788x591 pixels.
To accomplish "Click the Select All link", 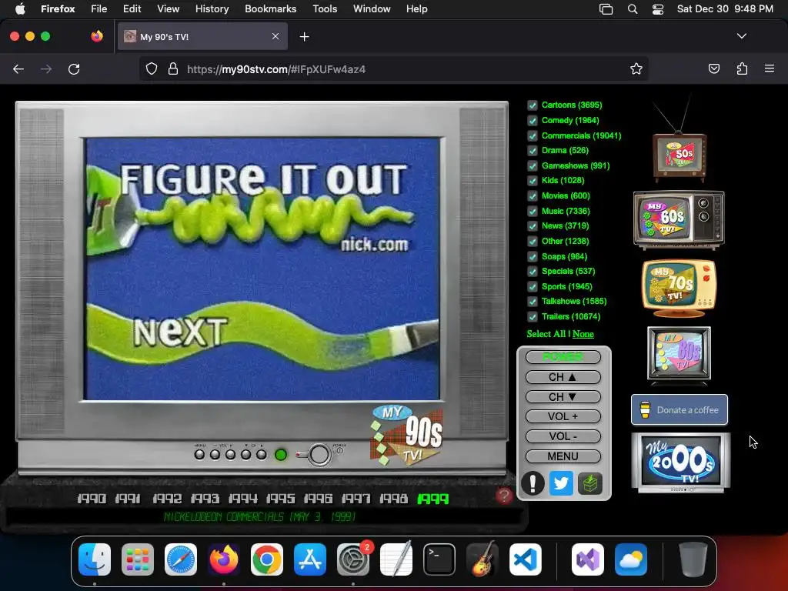I will (546, 334).
